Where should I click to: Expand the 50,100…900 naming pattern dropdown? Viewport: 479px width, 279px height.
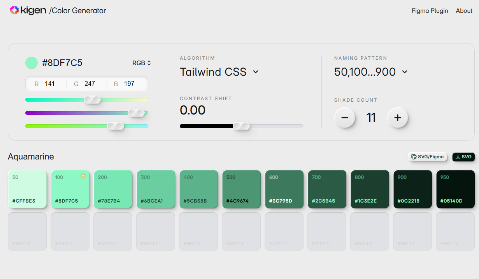coord(371,72)
